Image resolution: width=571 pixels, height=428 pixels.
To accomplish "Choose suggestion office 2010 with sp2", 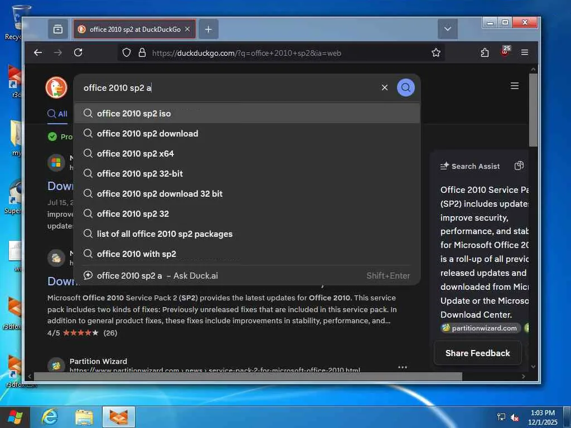I will click(x=247, y=254).
